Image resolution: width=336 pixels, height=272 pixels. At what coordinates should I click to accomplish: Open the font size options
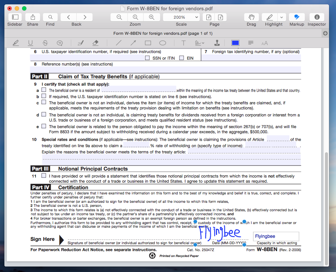coord(265,43)
